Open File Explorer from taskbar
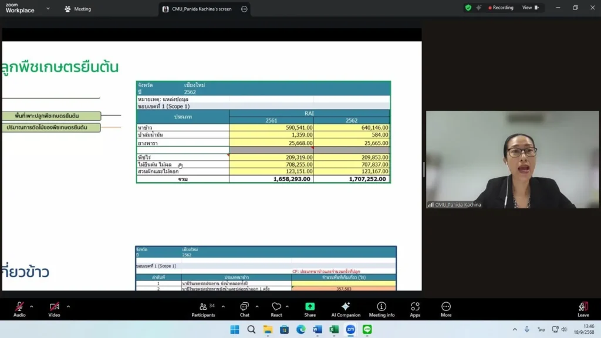601x338 pixels. coord(268,329)
